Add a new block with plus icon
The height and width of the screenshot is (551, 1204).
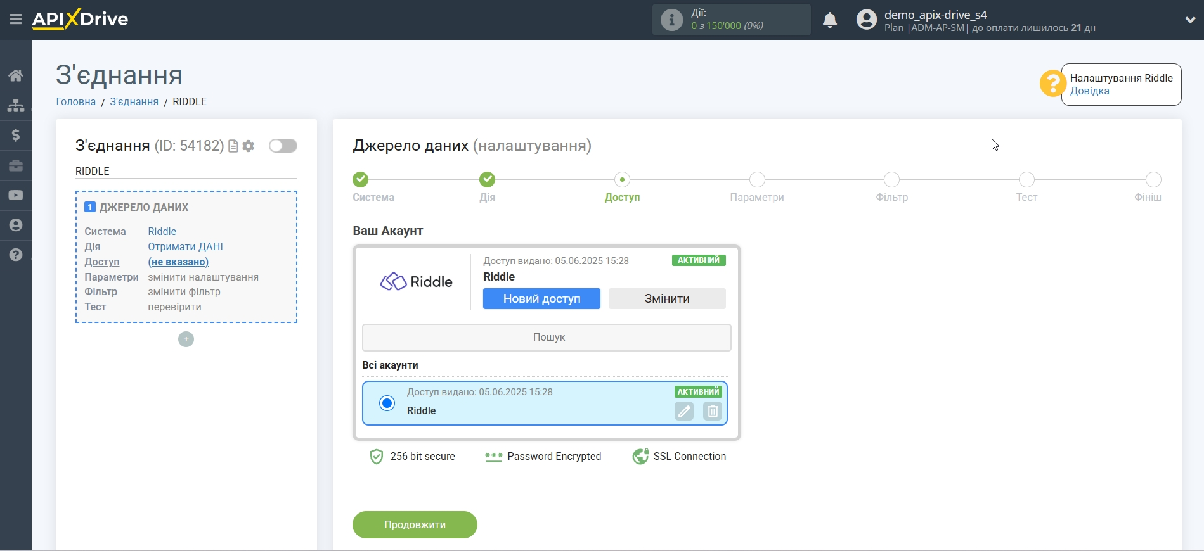point(186,339)
